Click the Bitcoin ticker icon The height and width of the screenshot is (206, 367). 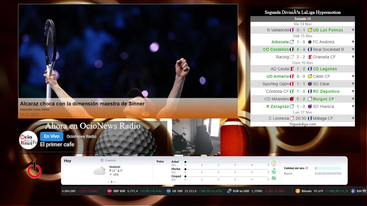[298, 191]
